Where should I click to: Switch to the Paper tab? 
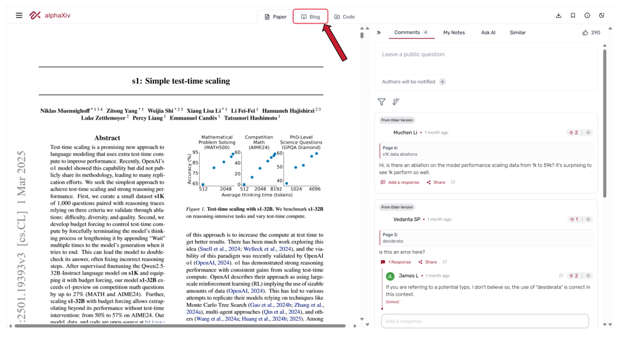[x=275, y=17]
